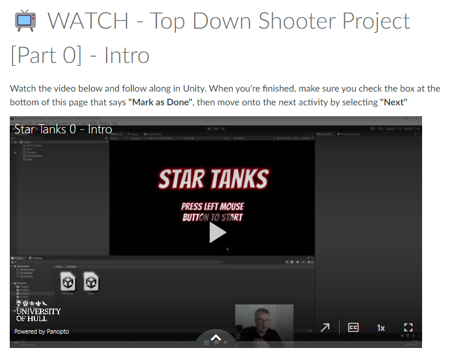Screen dimensions: 449x356
Task: Click the Press Left Mouse Button text
Action: [212, 212]
